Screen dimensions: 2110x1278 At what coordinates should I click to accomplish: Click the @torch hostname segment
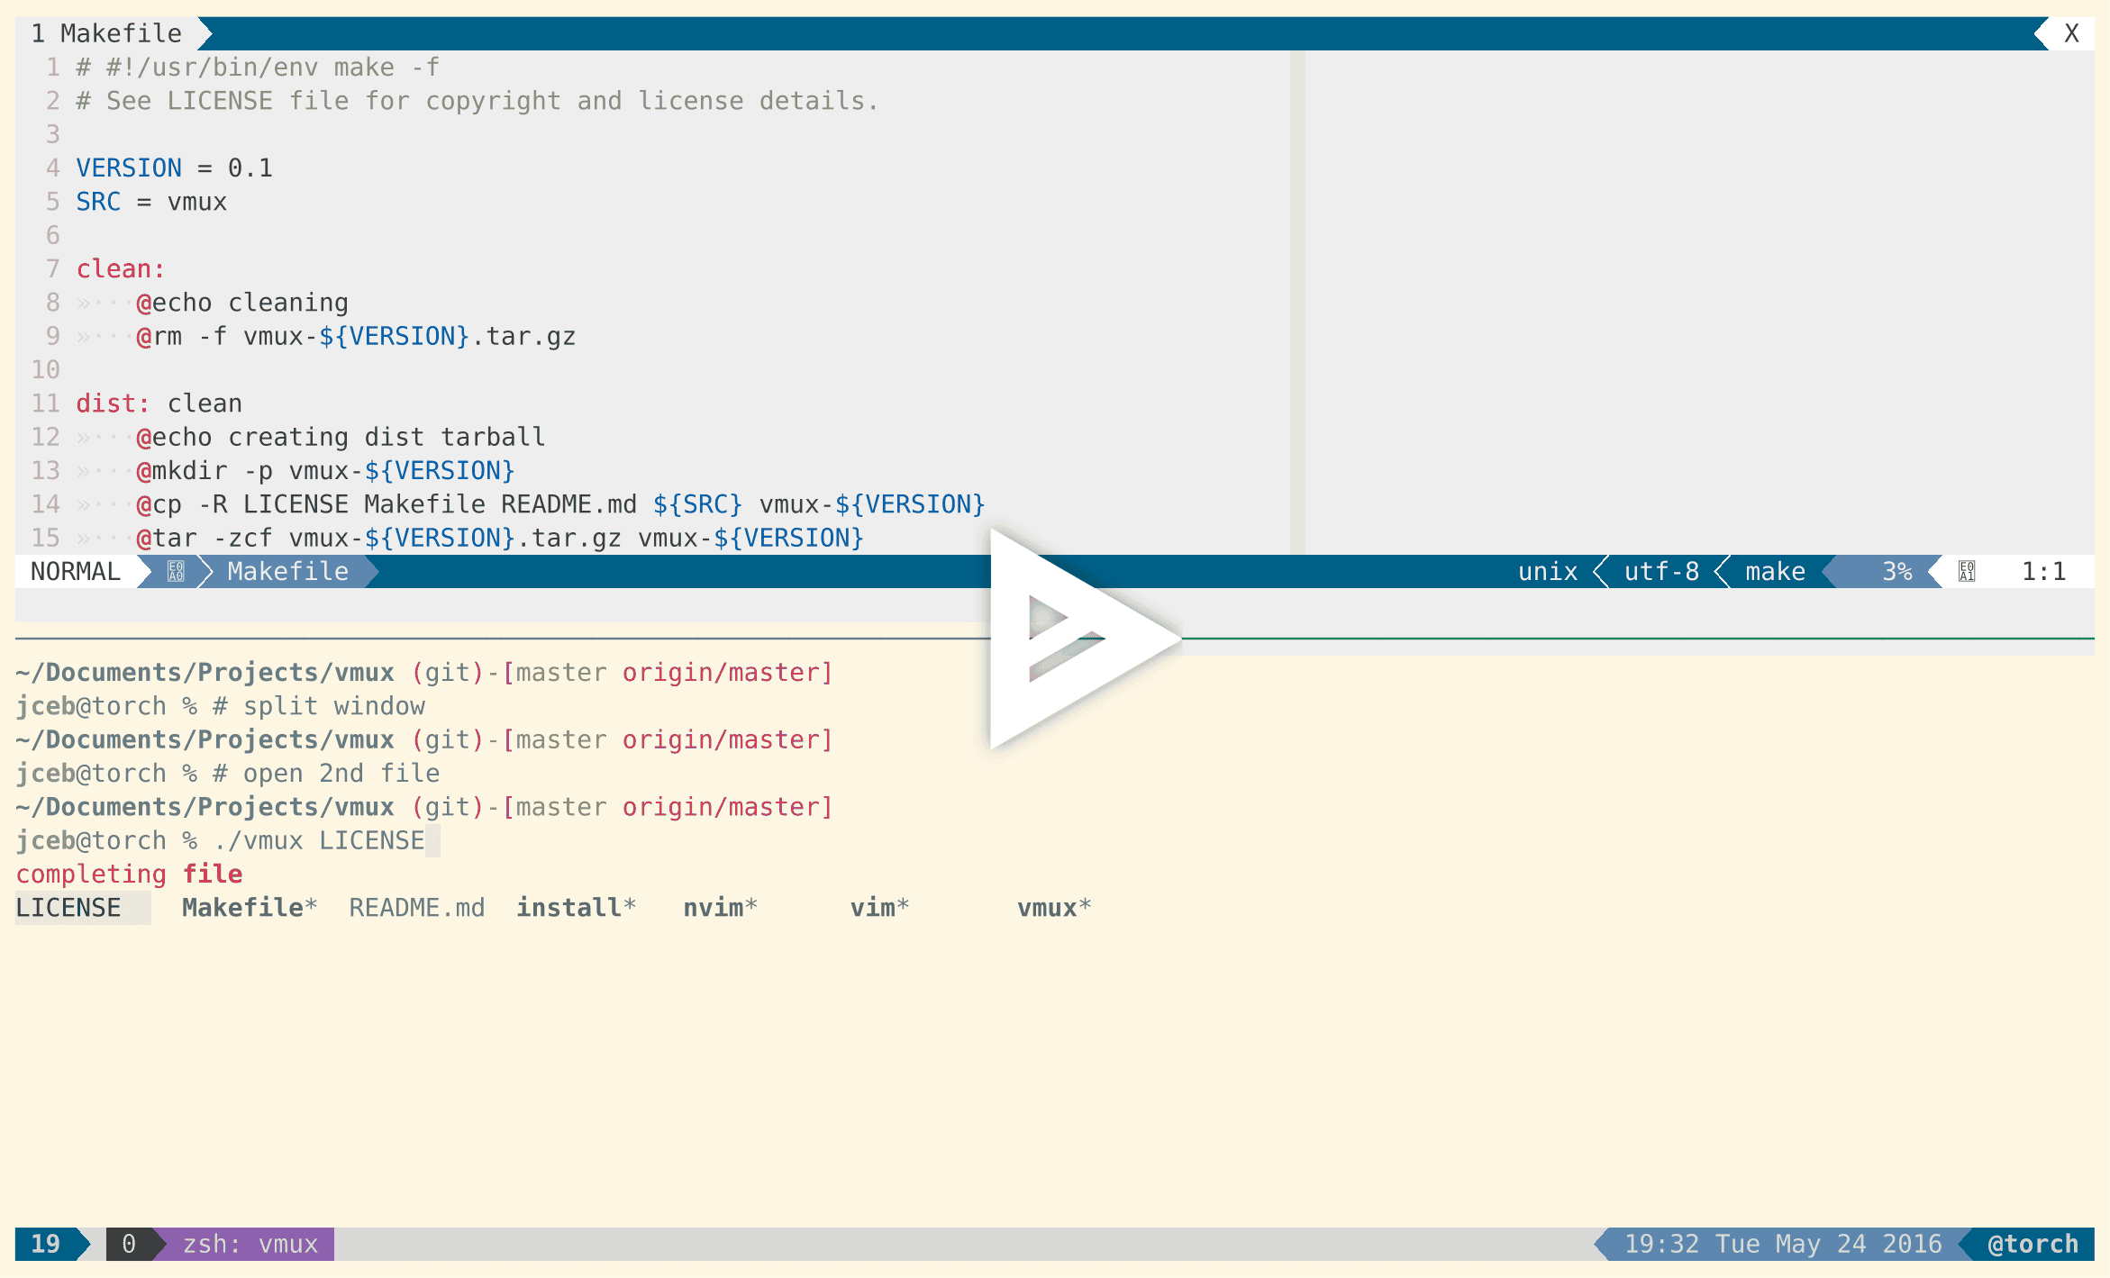click(2033, 1244)
